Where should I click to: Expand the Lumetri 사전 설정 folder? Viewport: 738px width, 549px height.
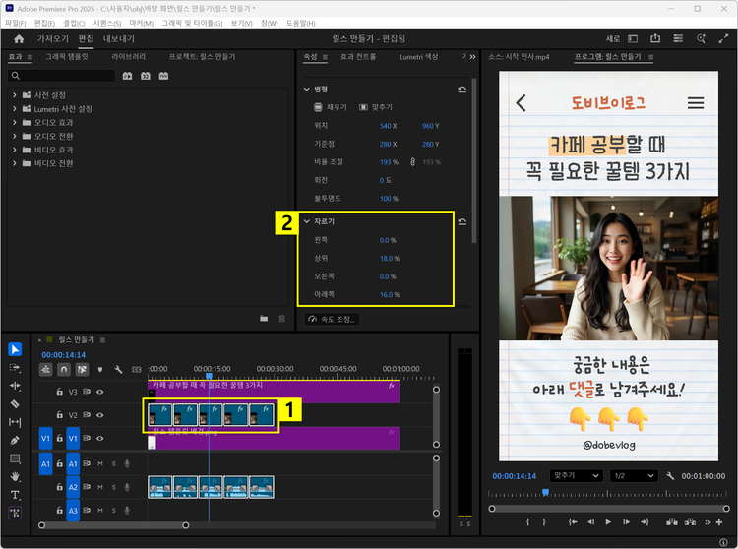point(14,108)
